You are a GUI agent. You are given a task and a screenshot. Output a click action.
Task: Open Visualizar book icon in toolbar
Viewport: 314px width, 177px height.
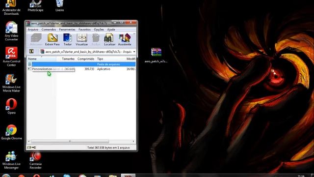pos(82,39)
